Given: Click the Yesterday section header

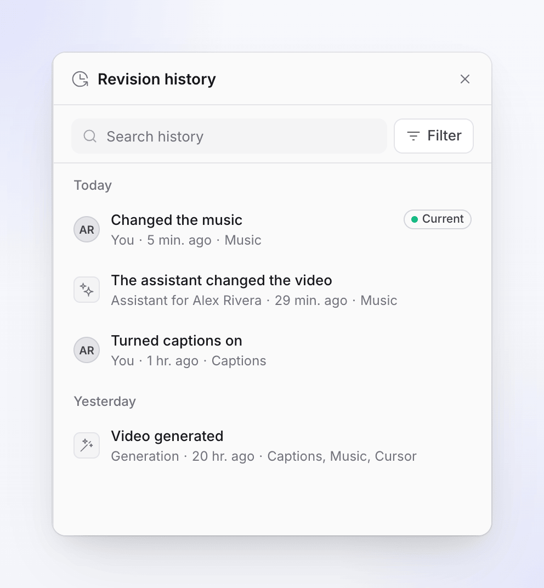Looking at the screenshot, I should [105, 402].
